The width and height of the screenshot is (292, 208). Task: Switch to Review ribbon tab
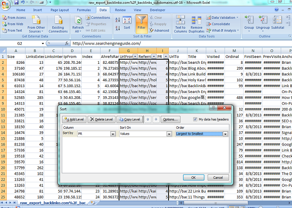click(x=120, y=10)
